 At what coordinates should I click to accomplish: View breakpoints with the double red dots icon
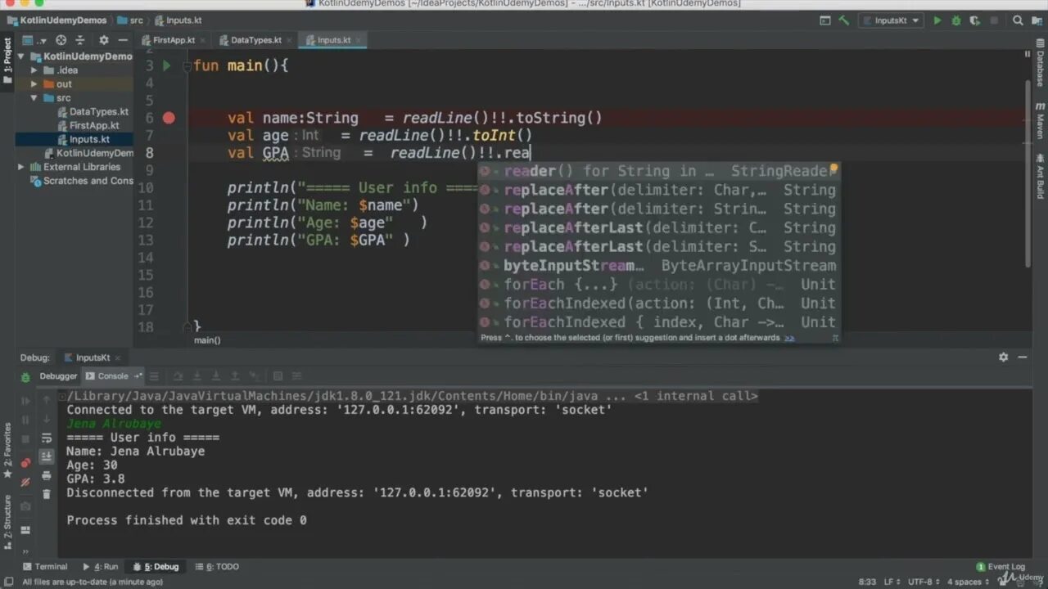[x=25, y=463]
